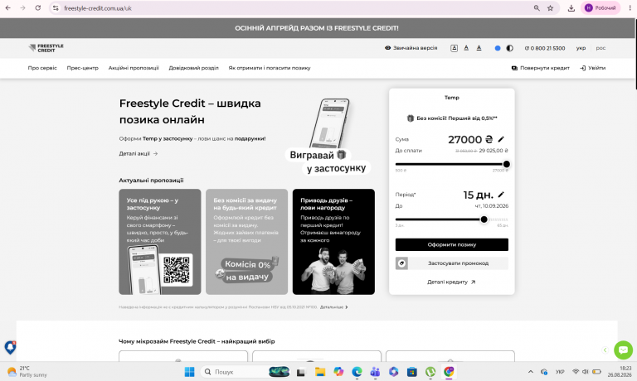
Task: Go forward in the browser
Action: 22,8
